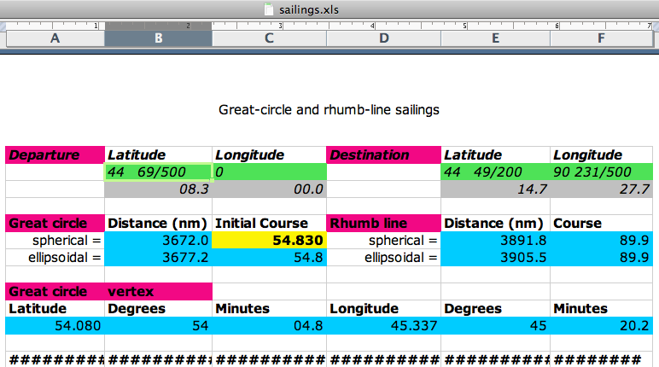This screenshot has height=367, width=659.
Task: Click the sailings.xls document icon in title bar
Action: (x=270, y=9)
